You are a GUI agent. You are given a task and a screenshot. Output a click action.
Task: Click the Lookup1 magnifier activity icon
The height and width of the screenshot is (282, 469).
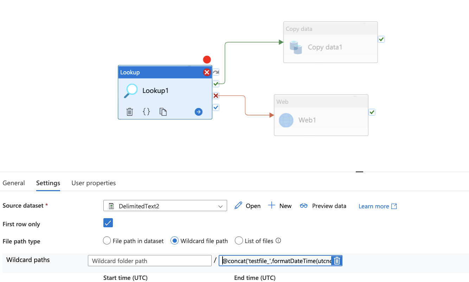131,91
